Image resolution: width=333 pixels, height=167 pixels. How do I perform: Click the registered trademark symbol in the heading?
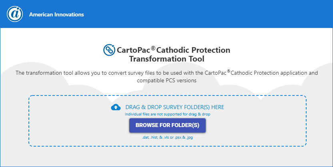point(153,48)
